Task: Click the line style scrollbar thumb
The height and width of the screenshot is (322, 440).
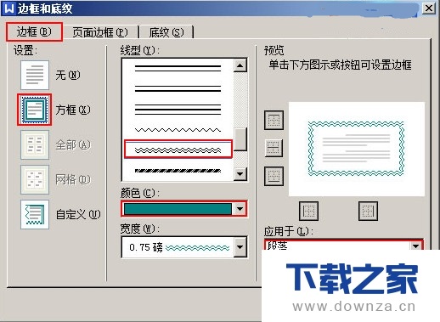Action: [x=240, y=139]
